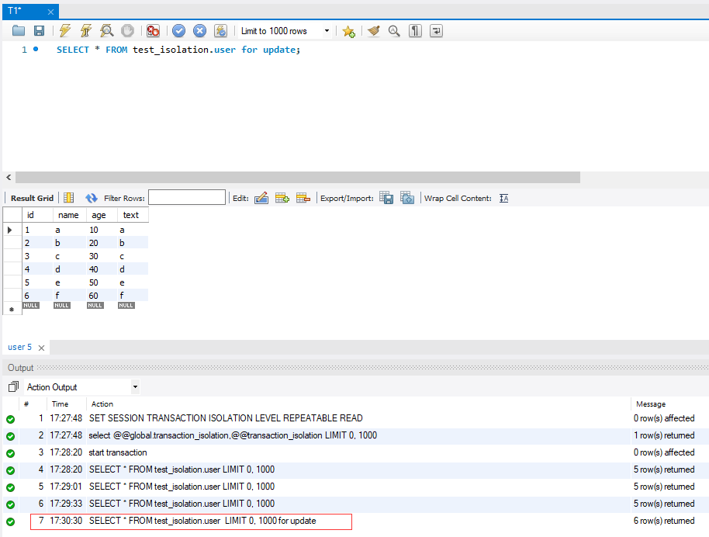This screenshot has width=709, height=537.
Task: Sort by the name column header
Action: tap(69, 215)
